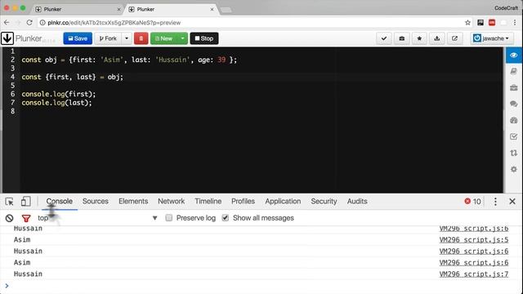Close the DevTools panel

pos(512,202)
